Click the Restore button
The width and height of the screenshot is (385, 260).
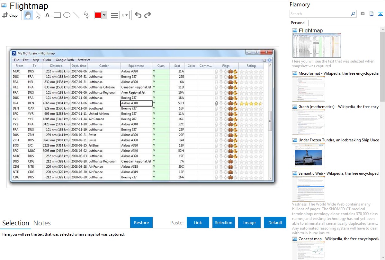pyautogui.click(x=141, y=222)
